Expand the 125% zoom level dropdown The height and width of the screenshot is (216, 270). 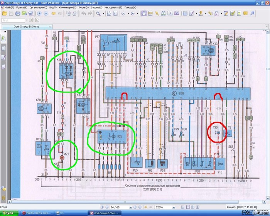click(171, 207)
